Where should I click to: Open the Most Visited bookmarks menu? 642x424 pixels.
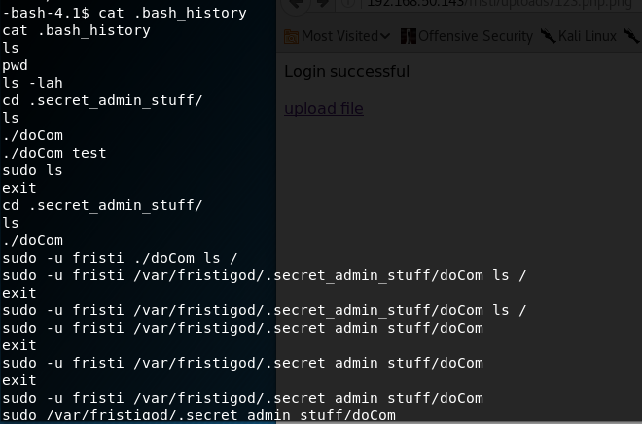coord(339,36)
